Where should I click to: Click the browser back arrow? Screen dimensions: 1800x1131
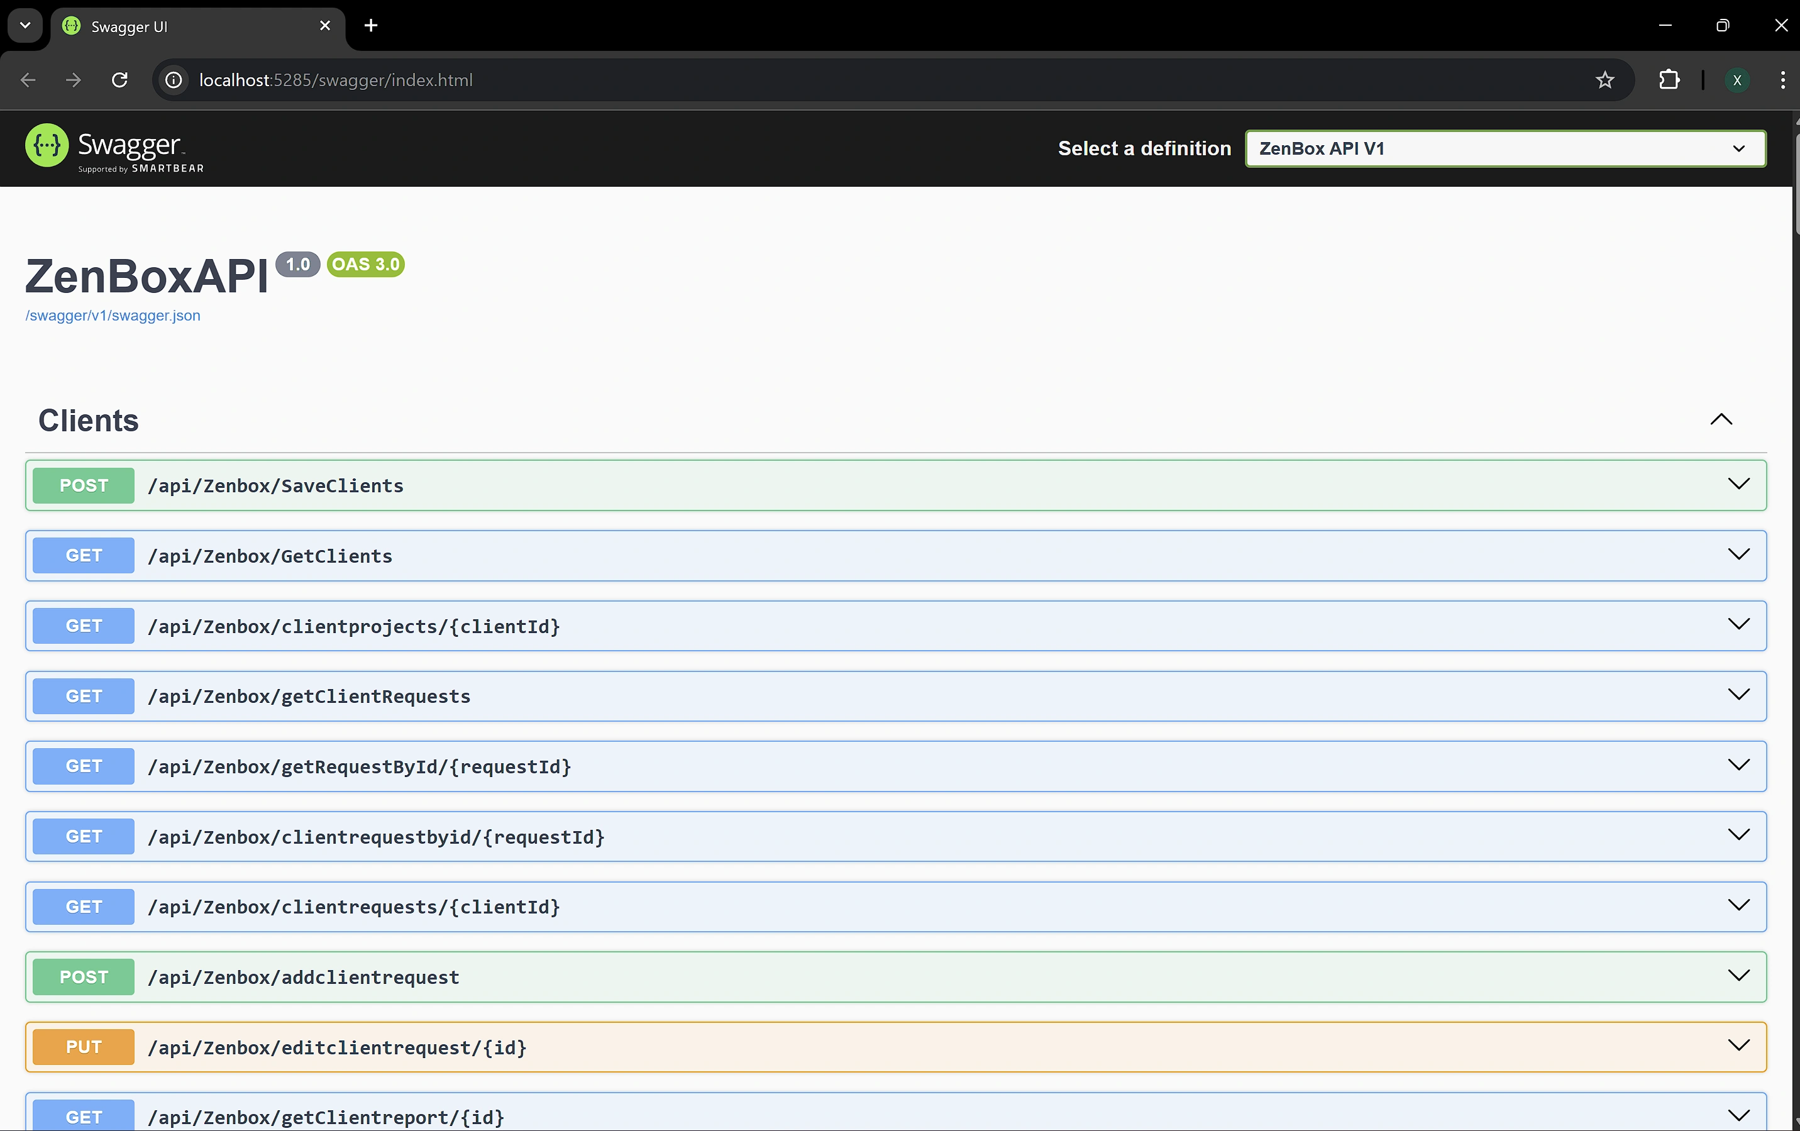point(28,80)
